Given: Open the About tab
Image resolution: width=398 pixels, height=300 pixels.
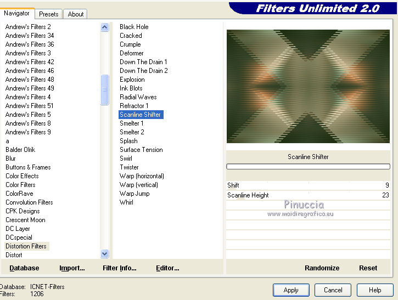Looking at the screenshot, I should click(x=75, y=14).
